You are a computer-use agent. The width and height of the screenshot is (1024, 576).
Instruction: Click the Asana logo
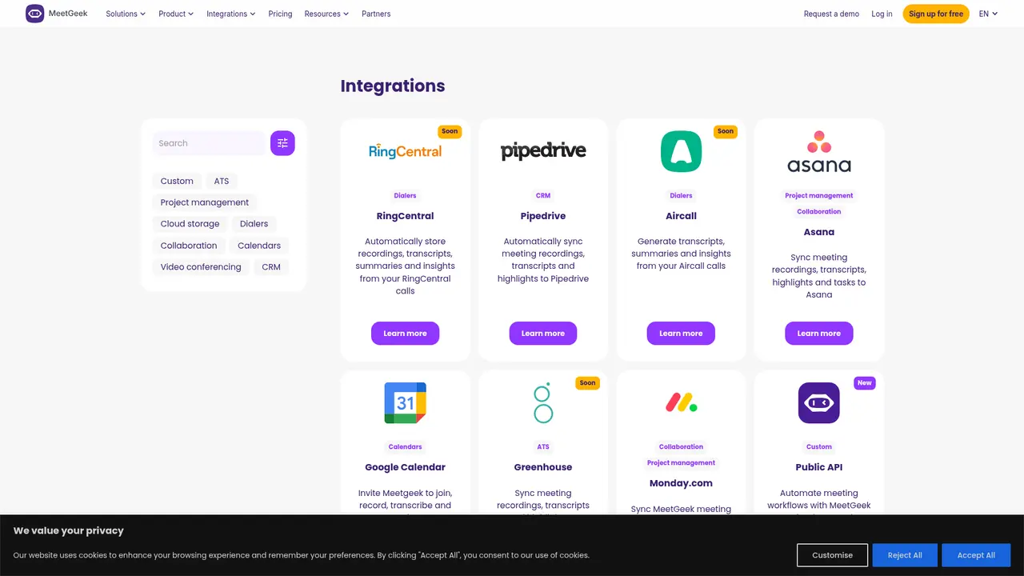tap(819, 152)
